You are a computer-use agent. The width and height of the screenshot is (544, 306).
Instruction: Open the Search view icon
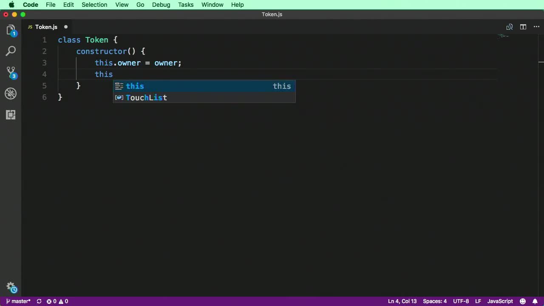click(x=11, y=51)
